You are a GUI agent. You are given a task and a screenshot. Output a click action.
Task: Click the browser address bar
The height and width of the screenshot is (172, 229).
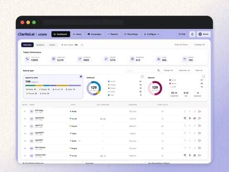point(83,22)
